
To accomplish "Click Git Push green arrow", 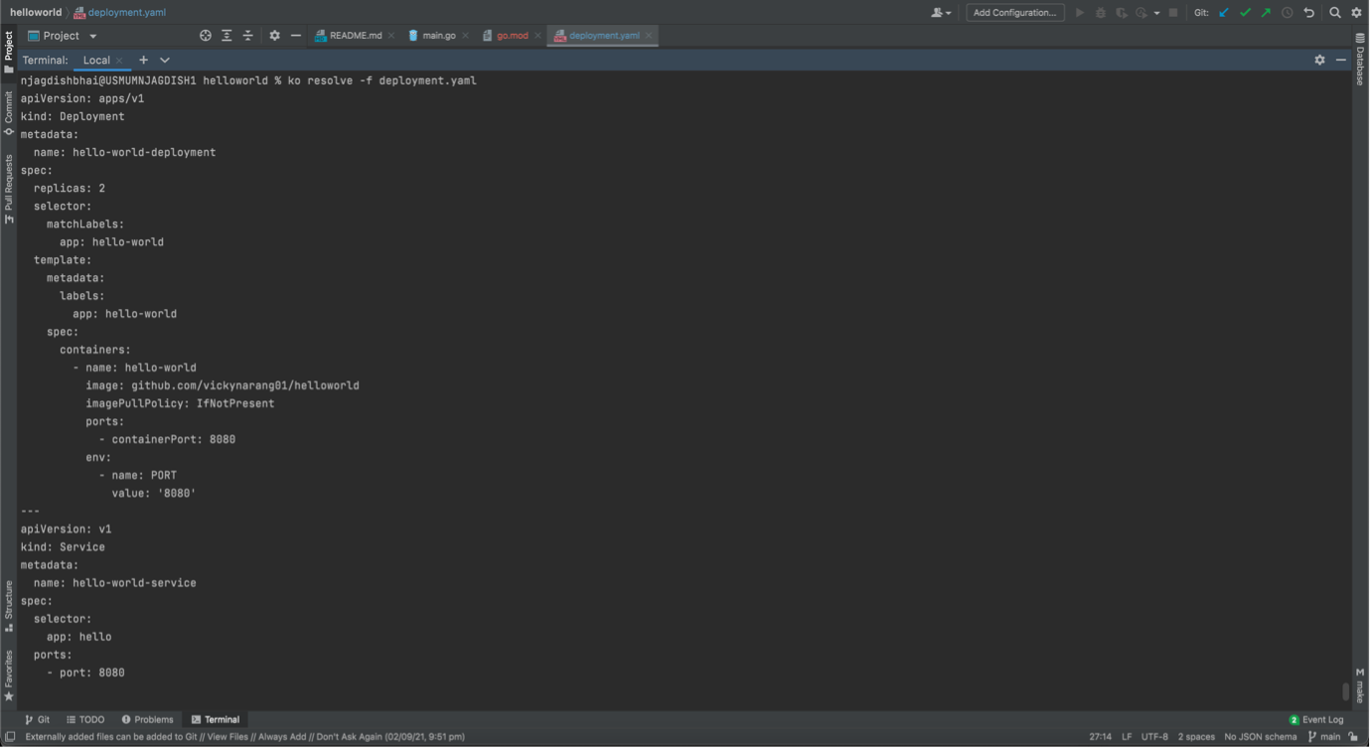I will click(1266, 13).
